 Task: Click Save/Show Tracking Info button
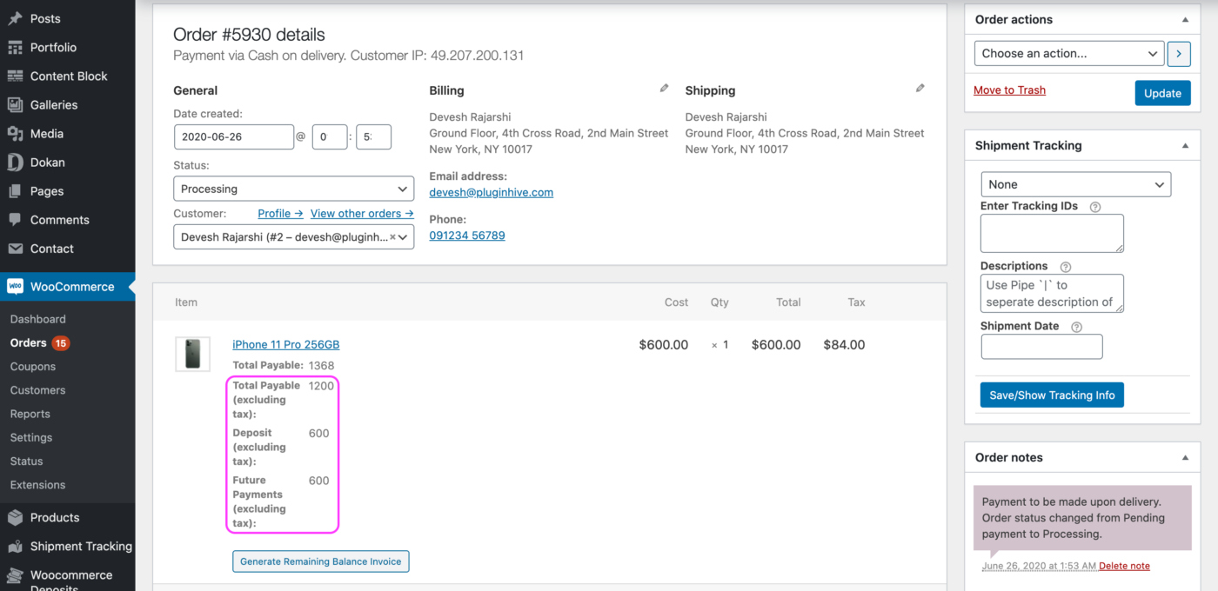click(x=1052, y=395)
